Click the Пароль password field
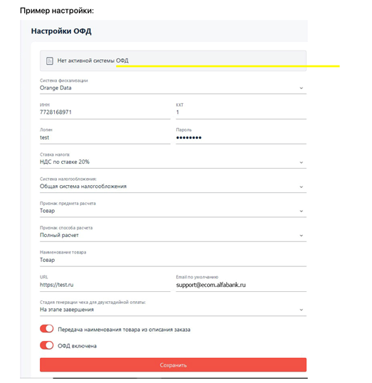Image resolution: width=372 pixels, height=383 pixels. (x=241, y=136)
